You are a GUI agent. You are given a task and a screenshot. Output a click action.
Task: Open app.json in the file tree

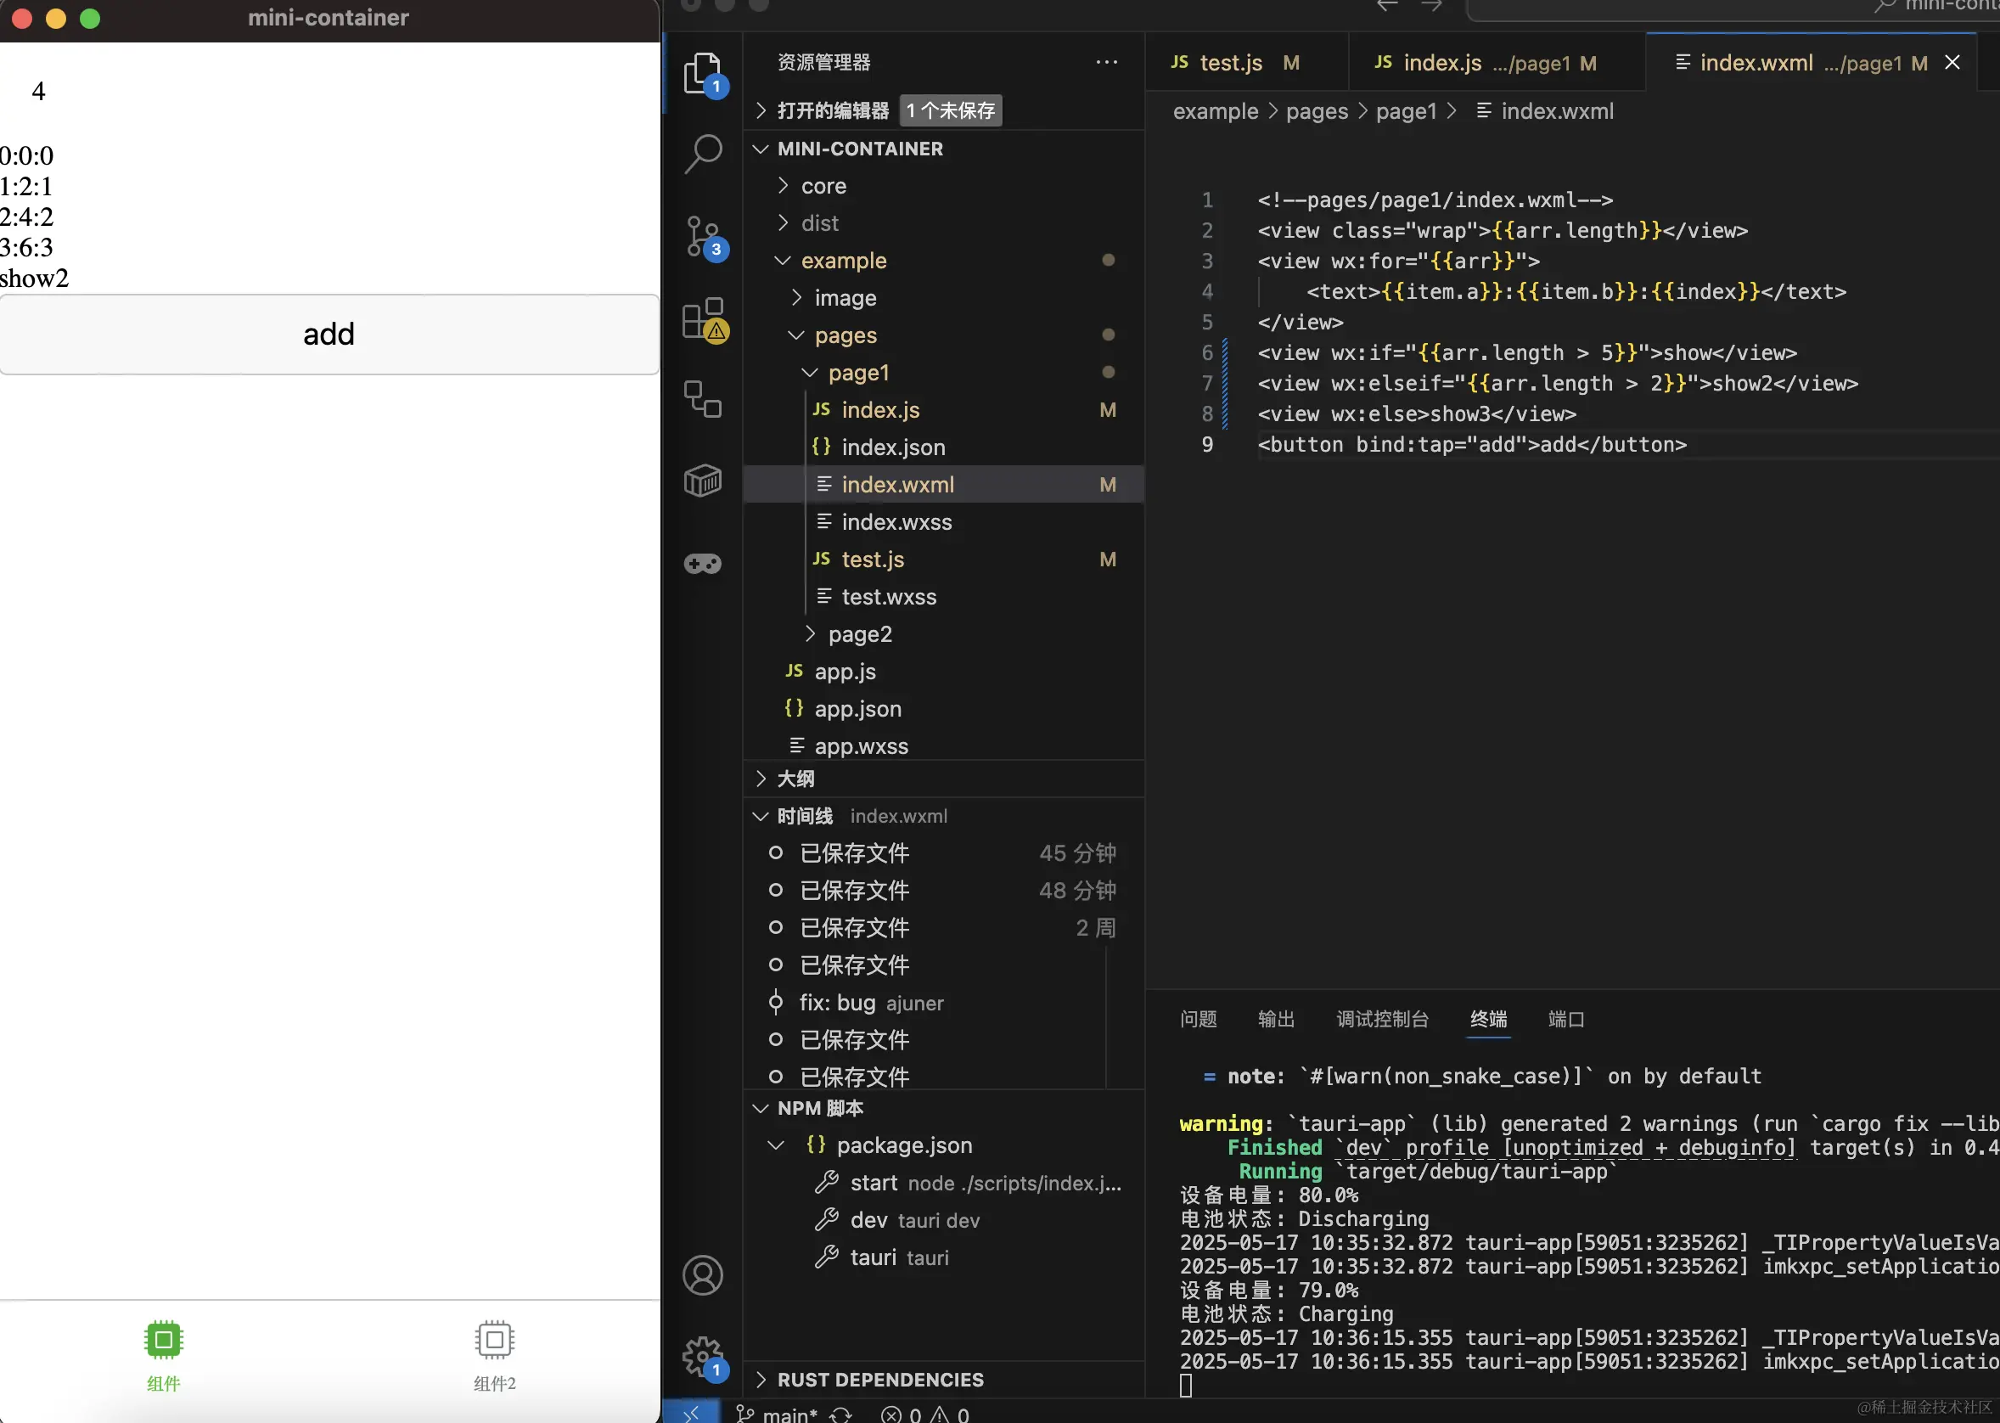pyautogui.click(x=944, y=708)
